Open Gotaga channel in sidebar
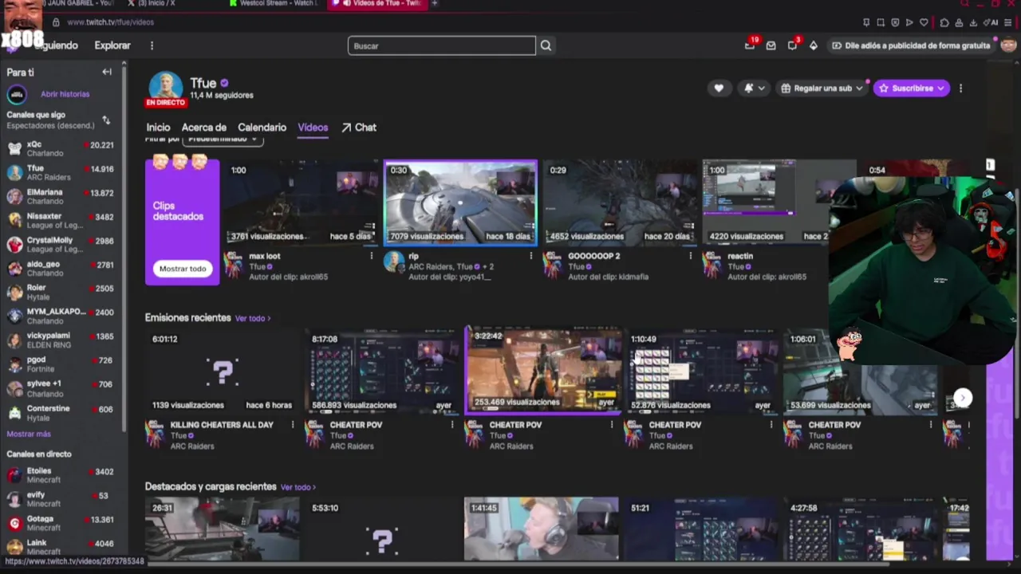This screenshot has height=574, width=1021. (61, 523)
